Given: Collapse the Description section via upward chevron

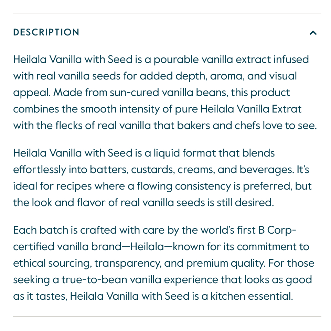Looking at the screenshot, I should point(313,32).
